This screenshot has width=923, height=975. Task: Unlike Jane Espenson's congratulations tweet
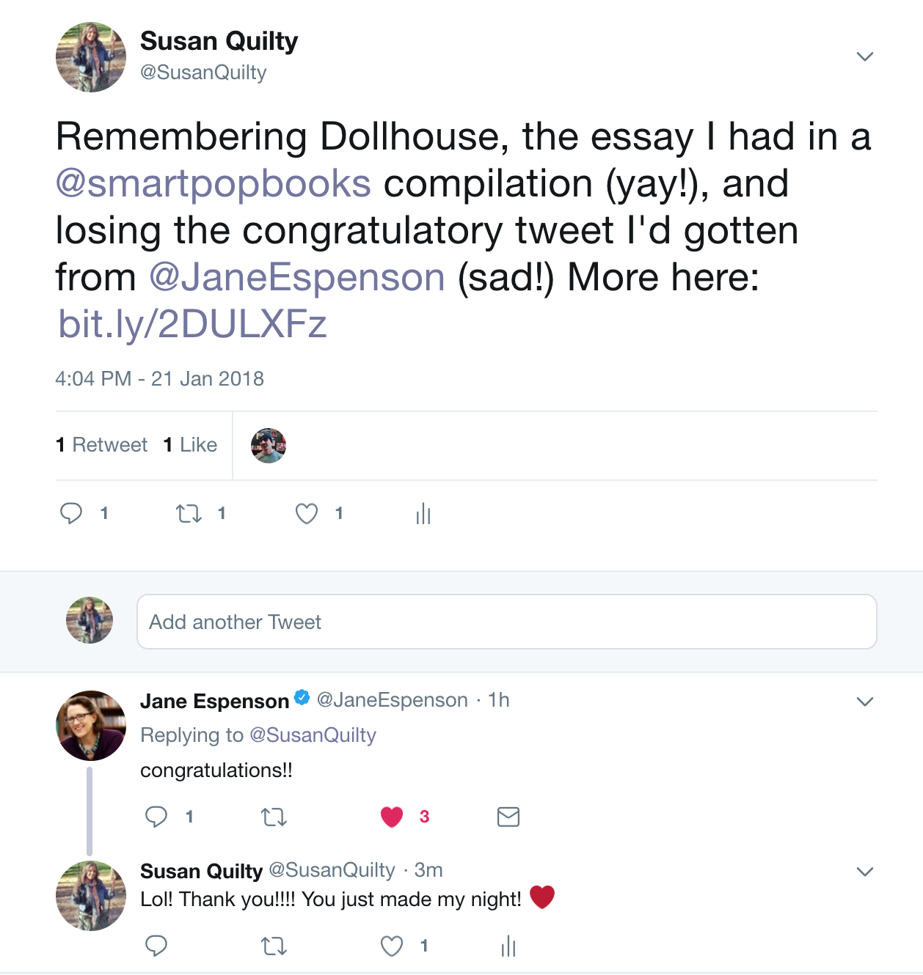click(x=392, y=817)
